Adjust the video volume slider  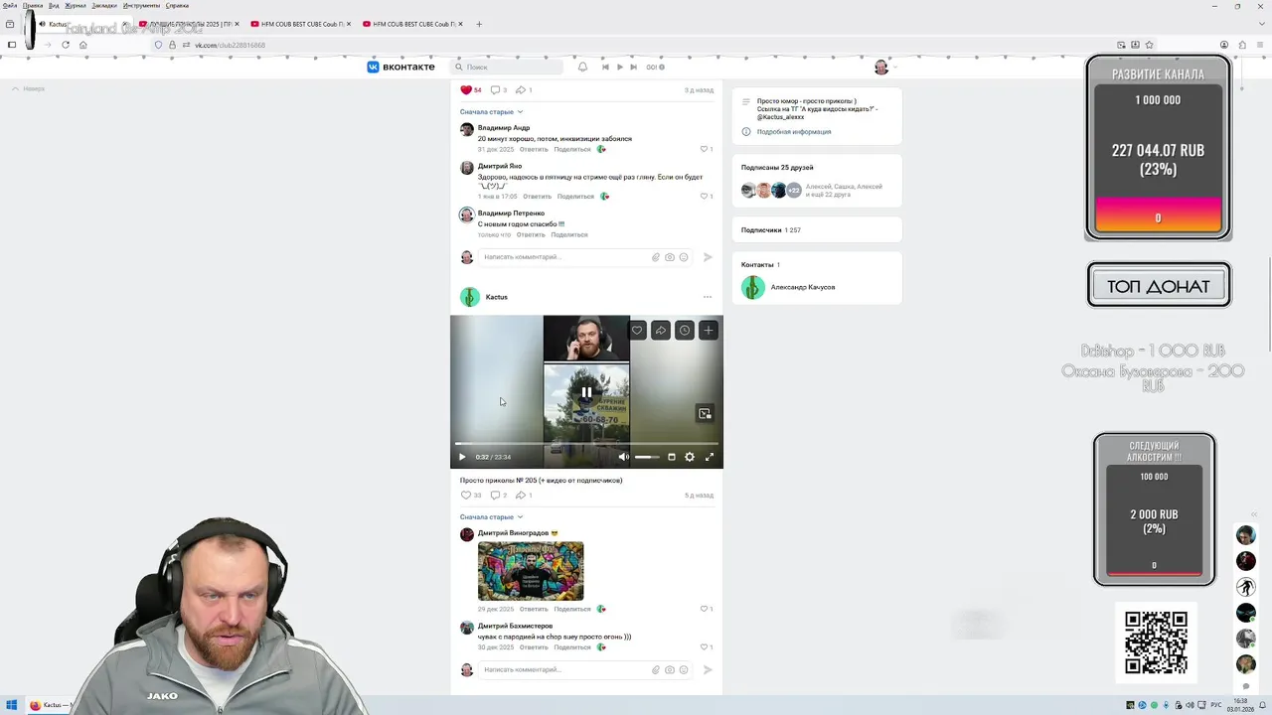point(647,457)
